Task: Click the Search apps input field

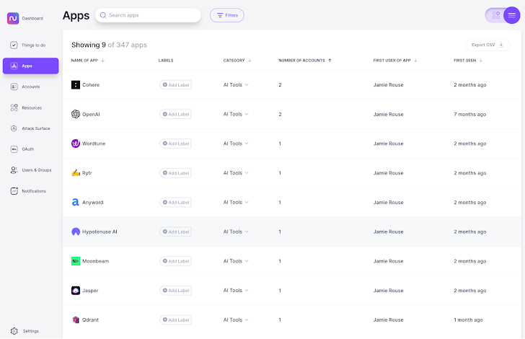Action: (x=151, y=15)
